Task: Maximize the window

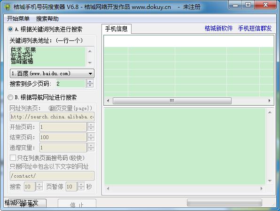Action: click(x=248, y=5)
